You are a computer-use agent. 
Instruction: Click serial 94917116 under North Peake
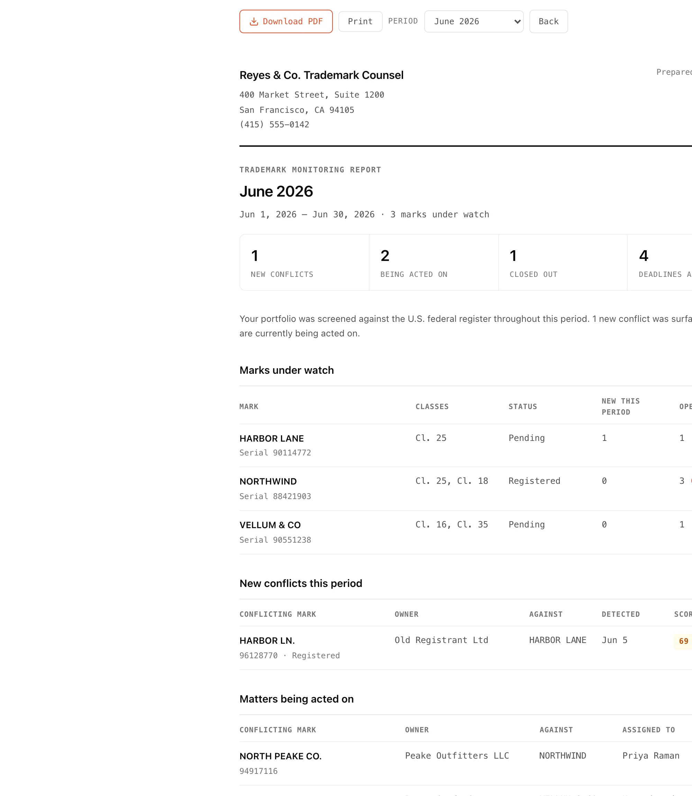[258, 771]
